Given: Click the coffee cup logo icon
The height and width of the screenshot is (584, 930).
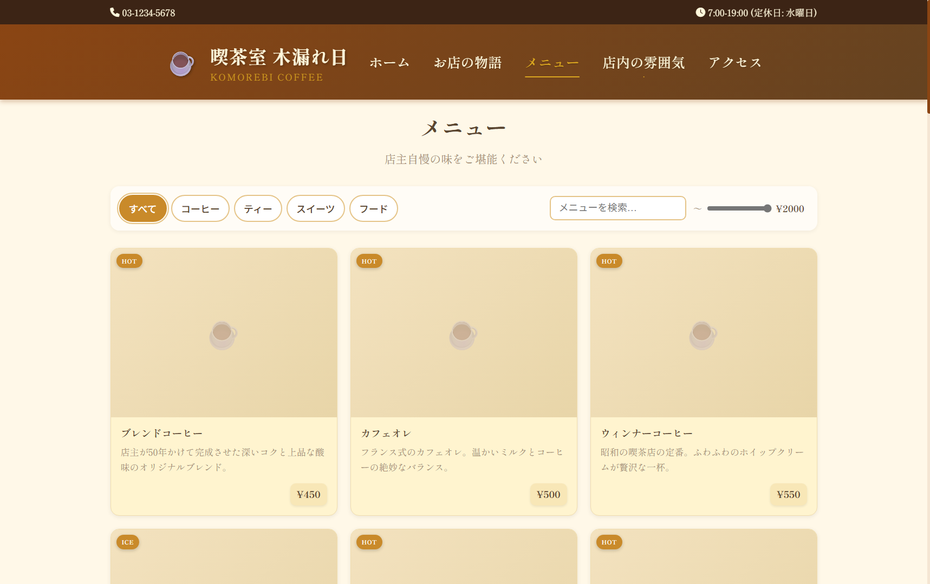Looking at the screenshot, I should (181, 63).
